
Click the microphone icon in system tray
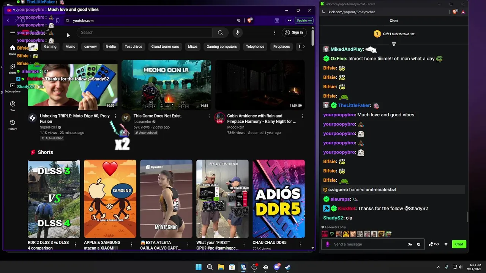pos(447,267)
